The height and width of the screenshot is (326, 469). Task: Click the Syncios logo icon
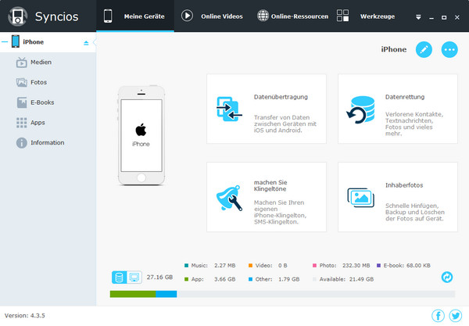click(x=18, y=16)
